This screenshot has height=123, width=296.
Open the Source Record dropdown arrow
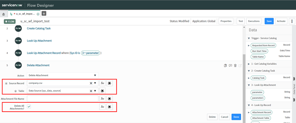(95, 83)
